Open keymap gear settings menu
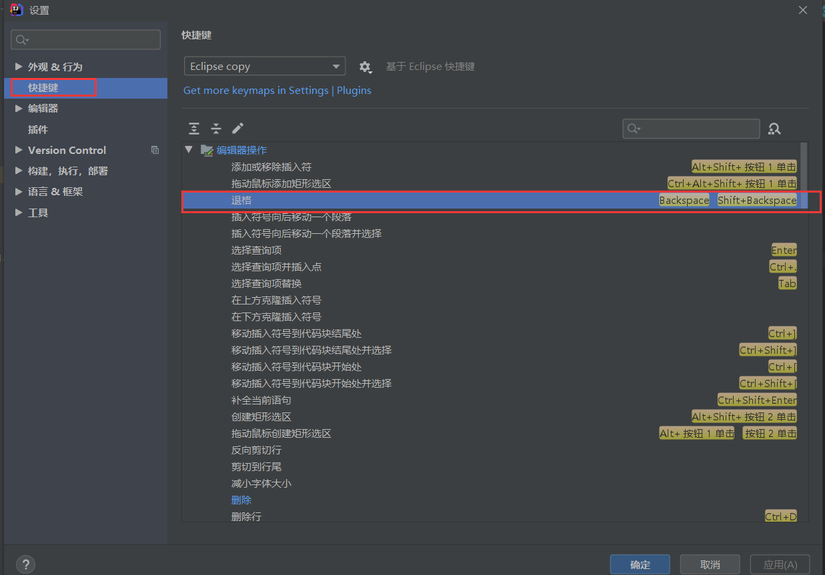825x575 pixels. point(365,66)
